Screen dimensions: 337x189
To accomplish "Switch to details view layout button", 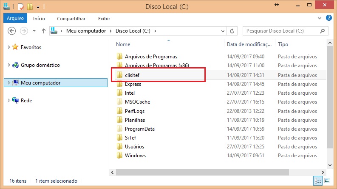I will click(318, 181).
